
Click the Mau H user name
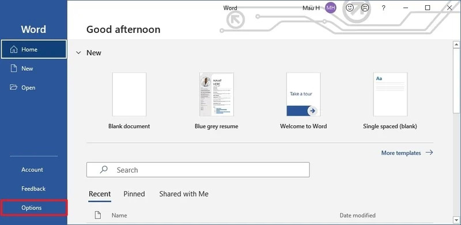coord(311,8)
